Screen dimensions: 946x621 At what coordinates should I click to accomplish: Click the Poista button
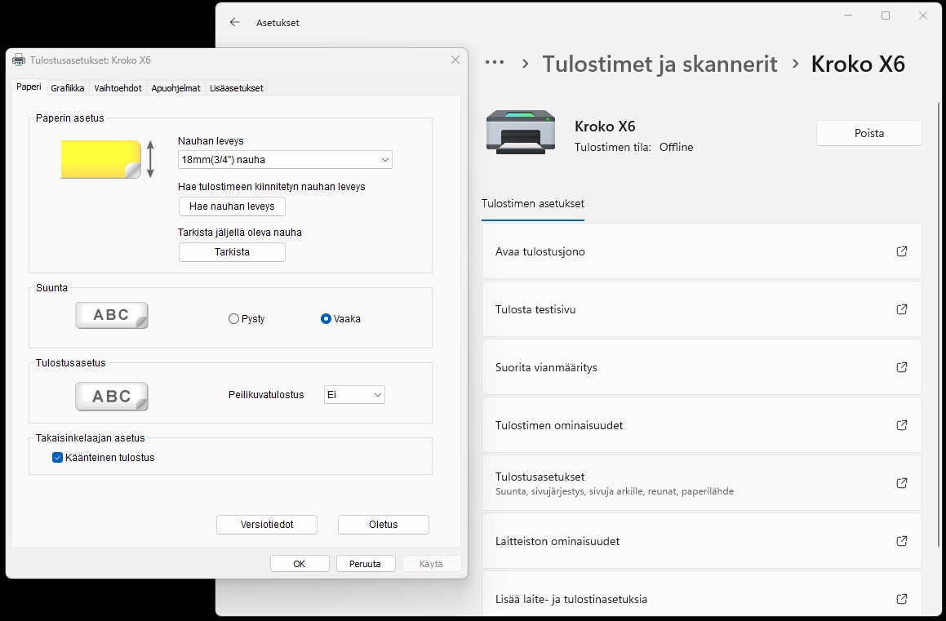click(x=868, y=133)
